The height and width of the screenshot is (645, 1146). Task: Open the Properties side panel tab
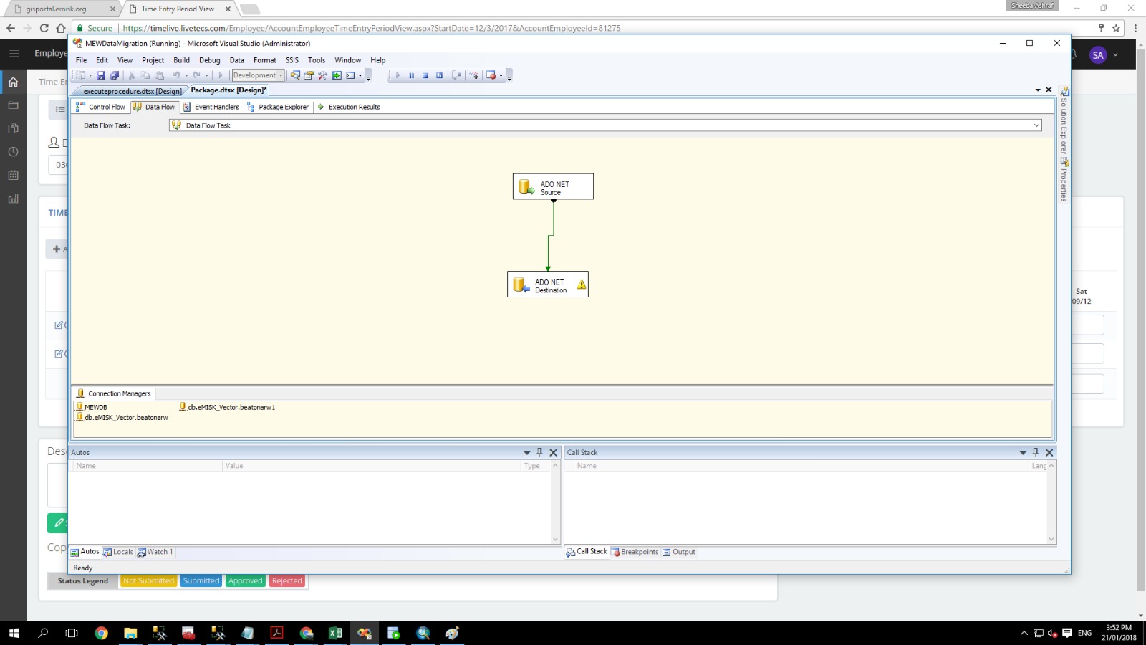point(1064,179)
